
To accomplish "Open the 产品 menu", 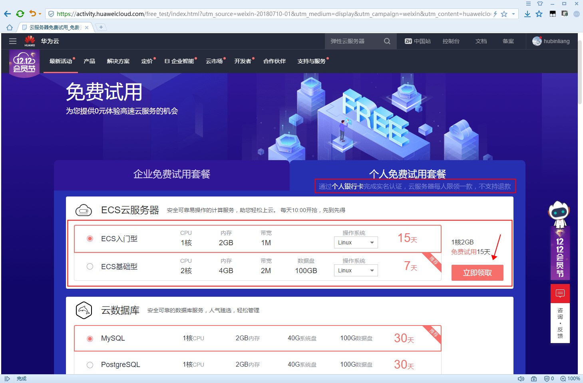I will point(89,61).
